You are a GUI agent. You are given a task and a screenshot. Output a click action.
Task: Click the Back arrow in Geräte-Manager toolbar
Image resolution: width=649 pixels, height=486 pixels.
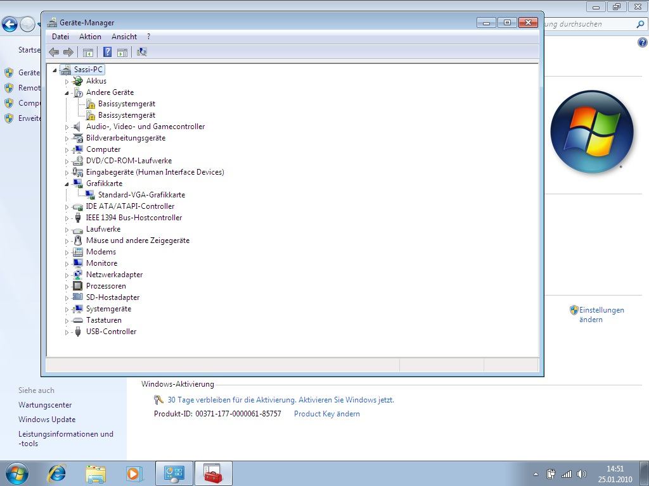[x=54, y=52]
